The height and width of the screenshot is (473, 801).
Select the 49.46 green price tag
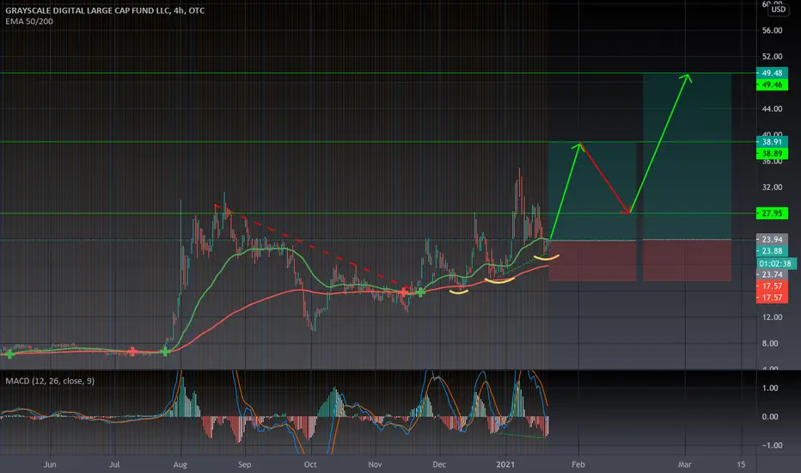click(772, 85)
